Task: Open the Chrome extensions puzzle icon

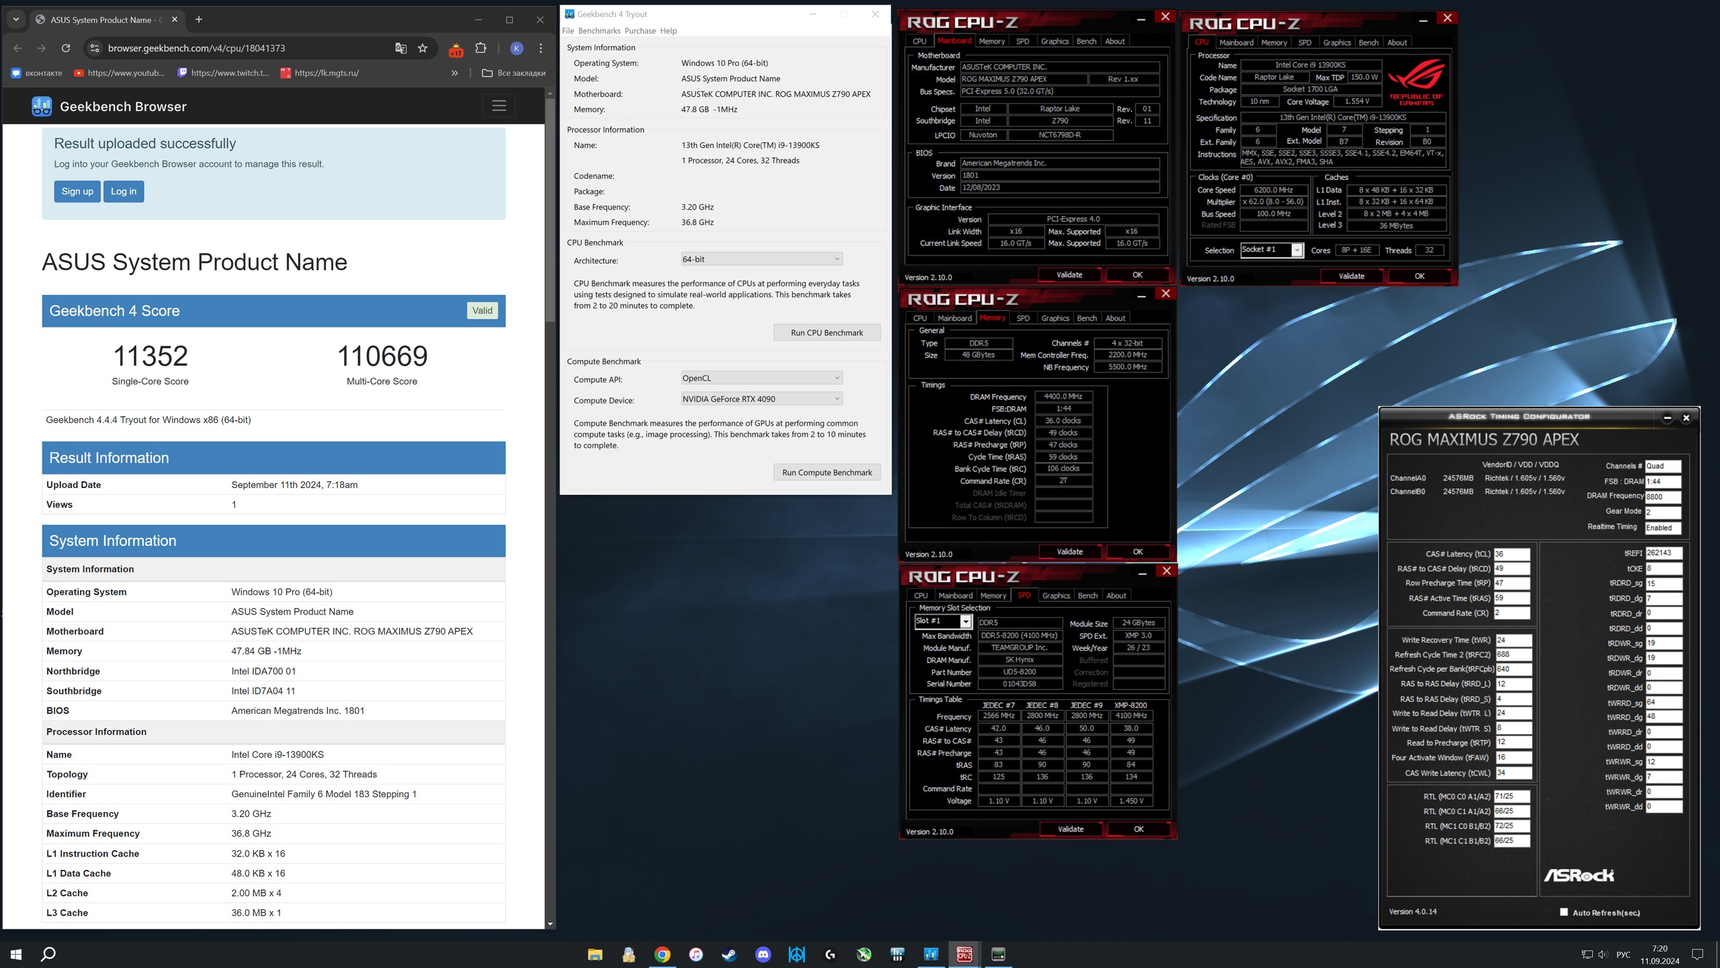Action: [x=480, y=48]
